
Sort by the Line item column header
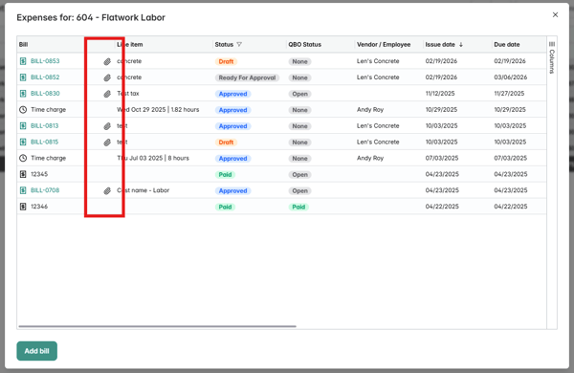[130, 44]
